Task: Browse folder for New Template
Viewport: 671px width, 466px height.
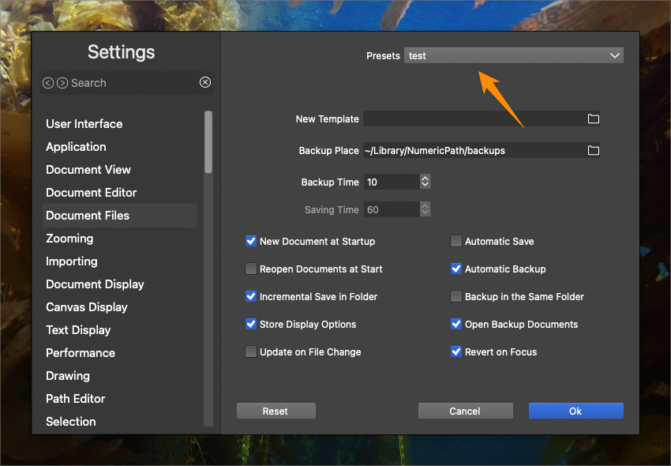Action: coord(594,119)
